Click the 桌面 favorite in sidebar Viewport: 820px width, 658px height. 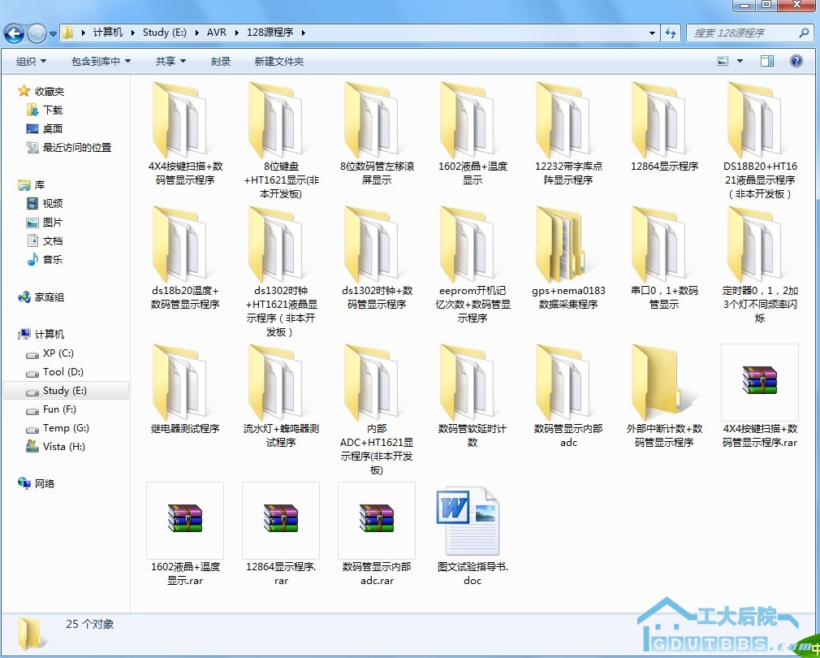(x=53, y=128)
